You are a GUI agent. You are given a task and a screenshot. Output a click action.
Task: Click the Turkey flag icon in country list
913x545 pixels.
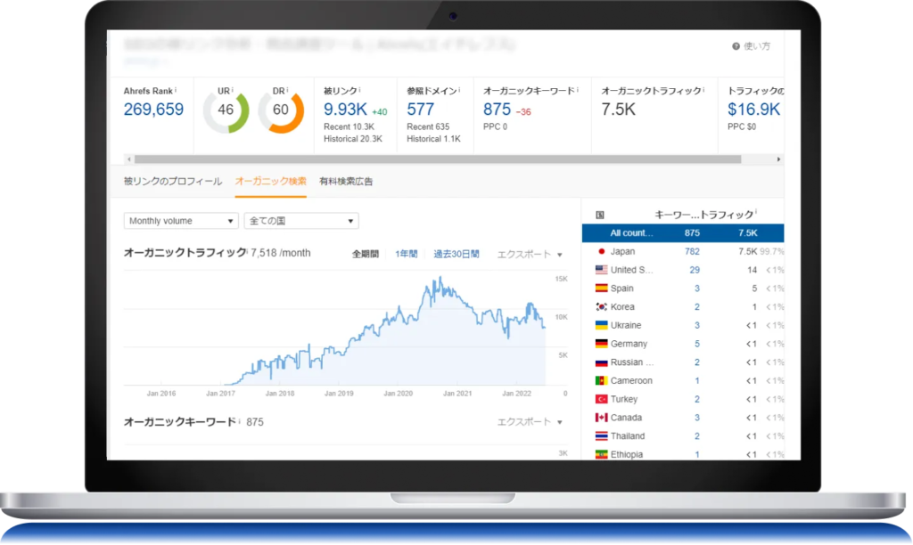coord(600,399)
